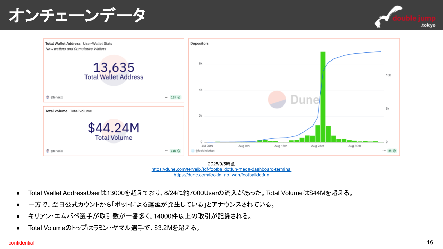Click the @fookindotfun author on Depositors chart
Viewport: 443px width, 249px height.
coord(205,151)
